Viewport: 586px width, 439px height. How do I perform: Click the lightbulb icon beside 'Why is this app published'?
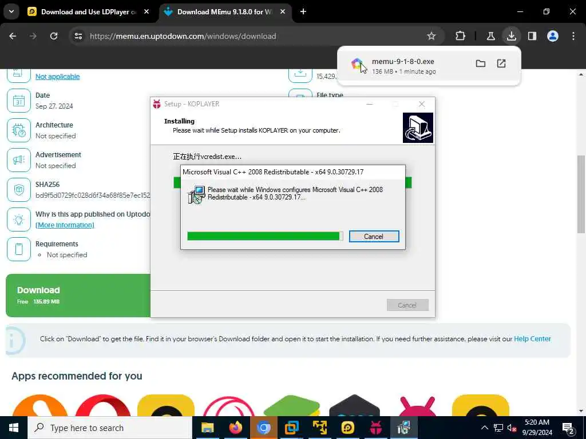pos(19,219)
